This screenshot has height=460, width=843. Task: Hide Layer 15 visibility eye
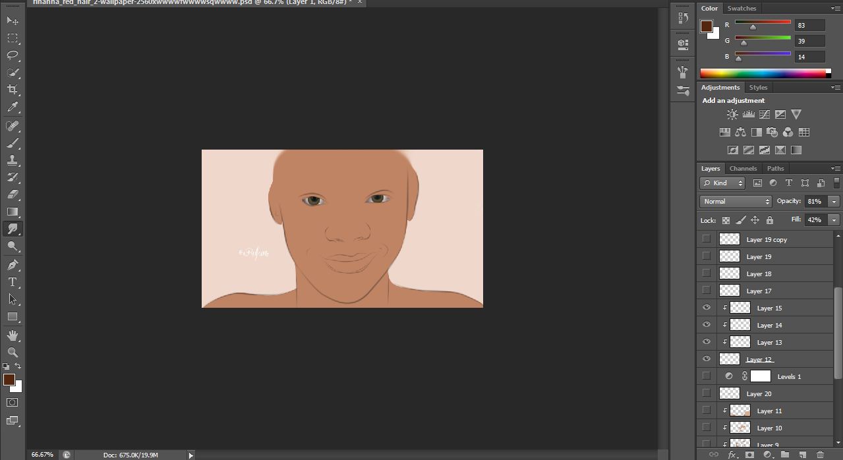[x=707, y=308]
